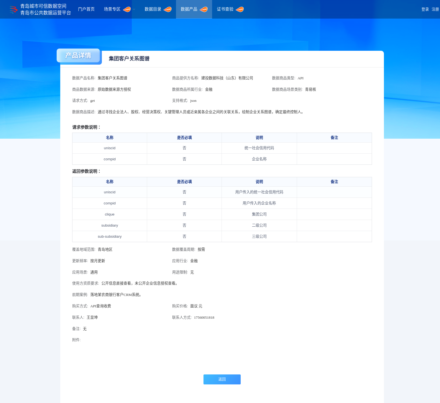This screenshot has width=440, height=403.
Task: Click the 返回 button
Action: 222,379
